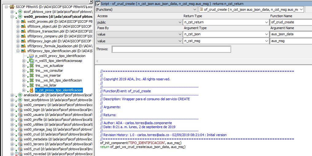This screenshot has height=156, width=312.
Task: Select tns__ws_consultar in the tree
Action: pos(49,70)
